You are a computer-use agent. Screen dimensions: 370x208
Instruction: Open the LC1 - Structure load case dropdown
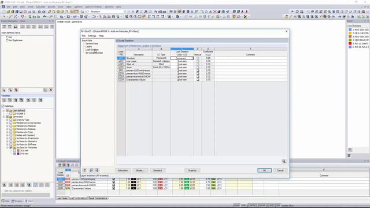pos(125,12)
